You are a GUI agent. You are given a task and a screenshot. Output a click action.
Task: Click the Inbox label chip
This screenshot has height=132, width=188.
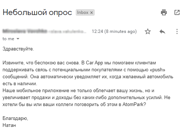[x=85, y=12]
